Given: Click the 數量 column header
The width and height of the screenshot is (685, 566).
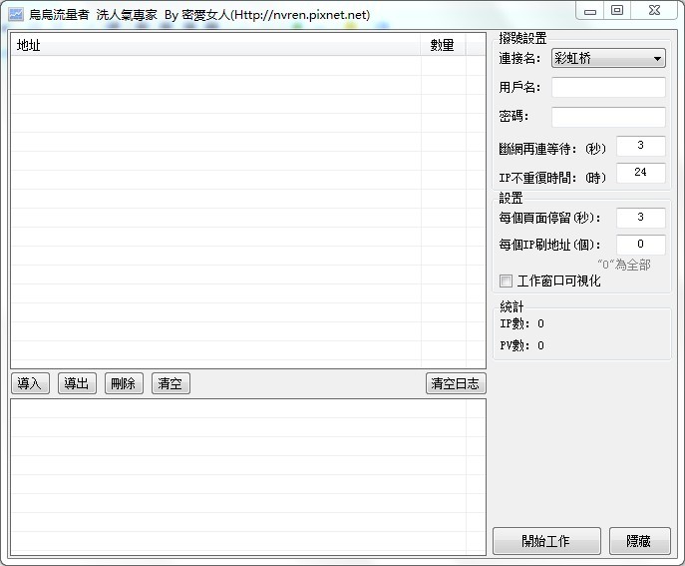Looking at the screenshot, I should tap(443, 45).
